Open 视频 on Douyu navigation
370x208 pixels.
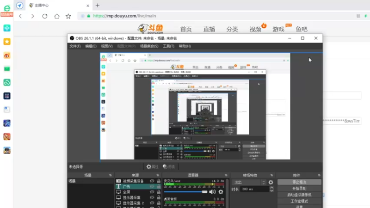point(255,29)
